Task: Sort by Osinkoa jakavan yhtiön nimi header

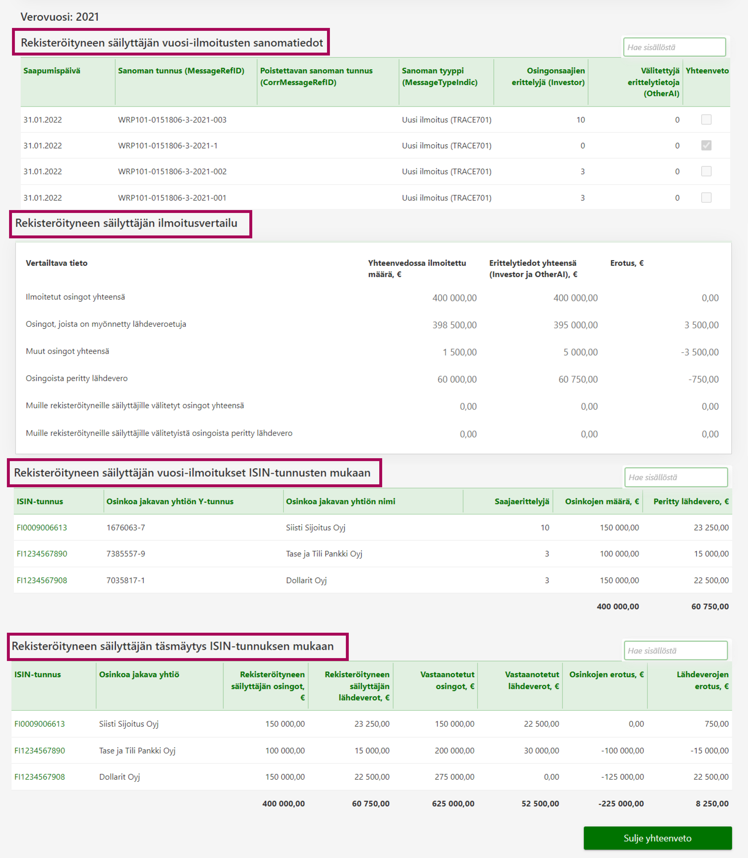Action: [x=340, y=501]
